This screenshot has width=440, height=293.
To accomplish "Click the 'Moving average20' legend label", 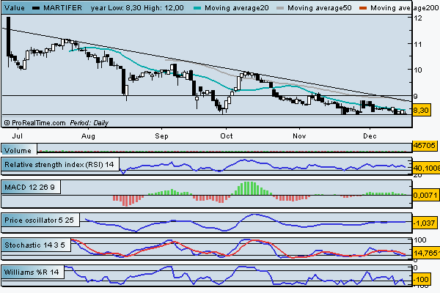I will click(237, 8).
